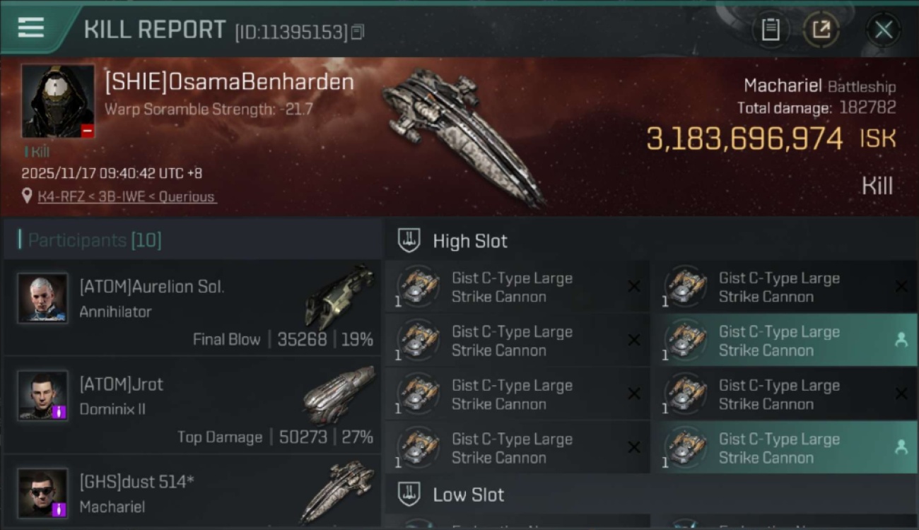The height and width of the screenshot is (530, 919).
Task: Click the High Slot section icon
Action: click(x=409, y=240)
